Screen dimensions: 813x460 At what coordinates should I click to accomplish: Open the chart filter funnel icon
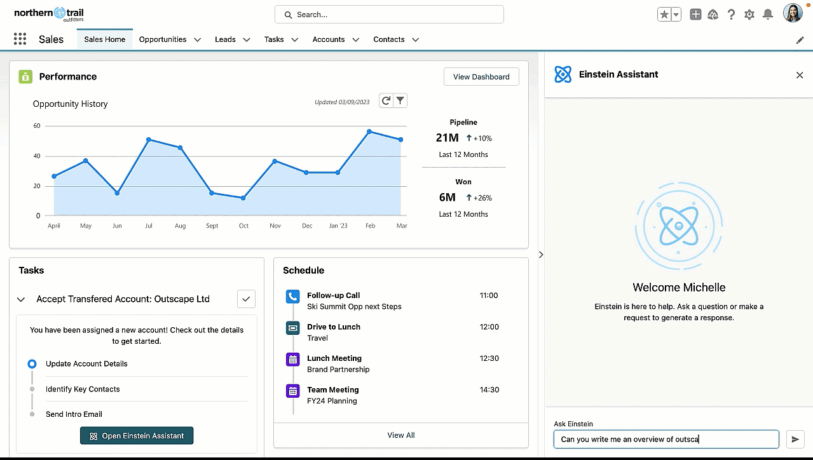click(400, 100)
